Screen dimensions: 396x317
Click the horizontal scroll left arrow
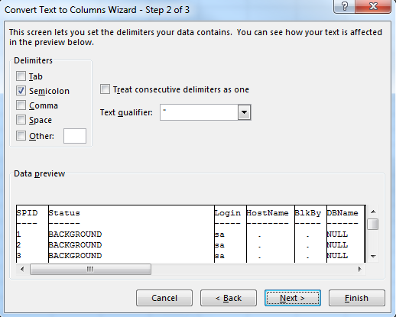22,269
